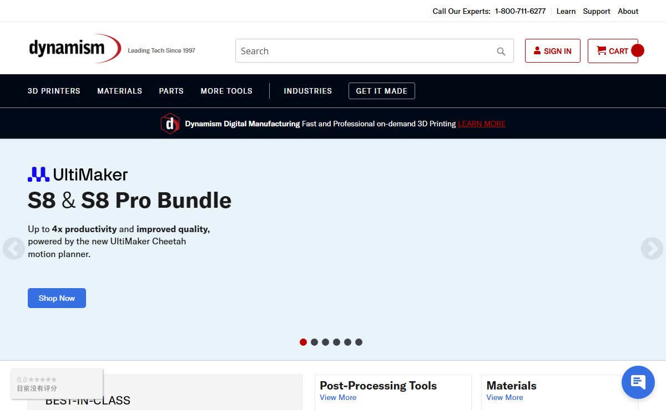This screenshot has width=666, height=410.
Task: Open the Industries menu
Action: coord(308,91)
